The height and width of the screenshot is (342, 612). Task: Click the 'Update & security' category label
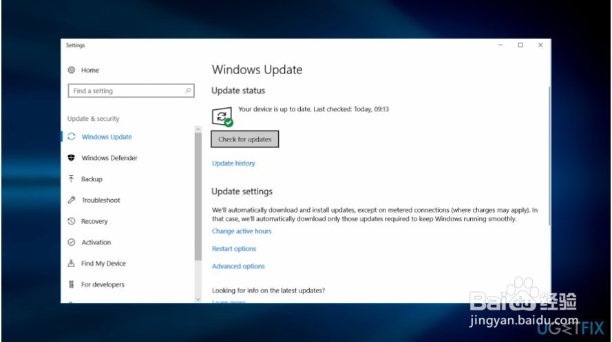94,118
